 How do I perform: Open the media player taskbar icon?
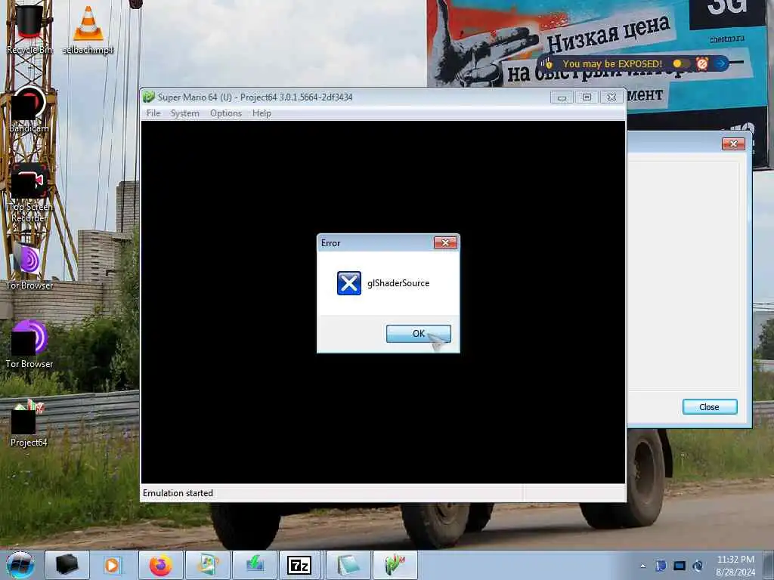click(x=112, y=565)
